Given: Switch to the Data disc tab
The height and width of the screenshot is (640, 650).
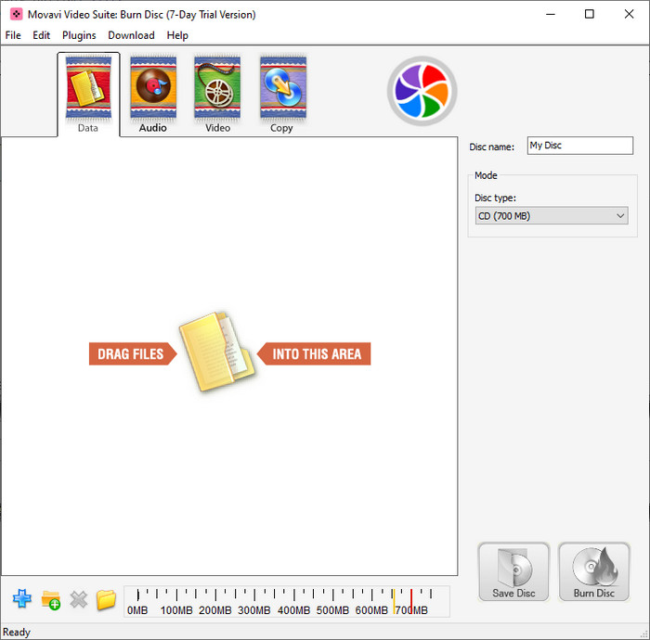Looking at the screenshot, I should click(88, 95).
